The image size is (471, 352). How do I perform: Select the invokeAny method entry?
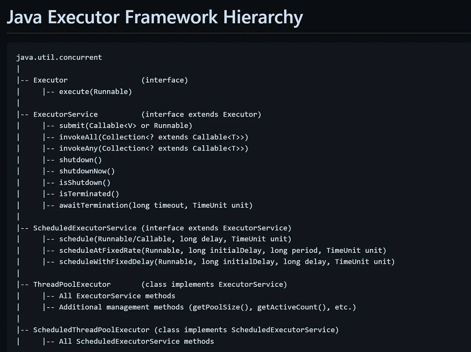point(154,148)
